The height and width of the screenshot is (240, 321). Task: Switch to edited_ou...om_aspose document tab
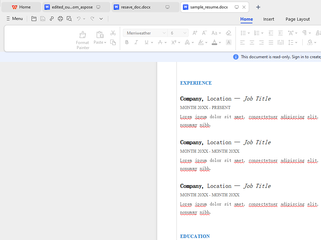coord(76,7)
